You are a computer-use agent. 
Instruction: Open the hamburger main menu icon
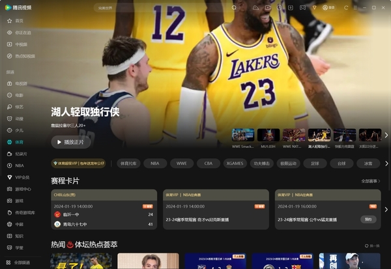click(355, 8)
